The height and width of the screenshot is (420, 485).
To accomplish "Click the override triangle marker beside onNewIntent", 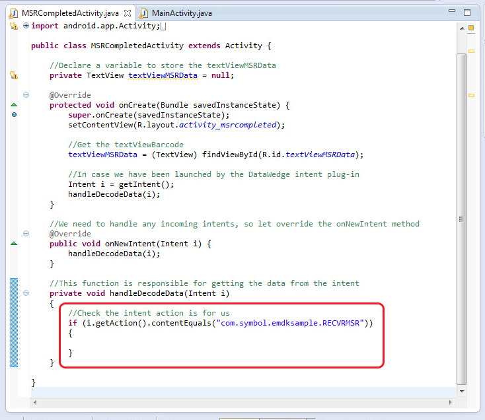I will (x=13, y=244).
